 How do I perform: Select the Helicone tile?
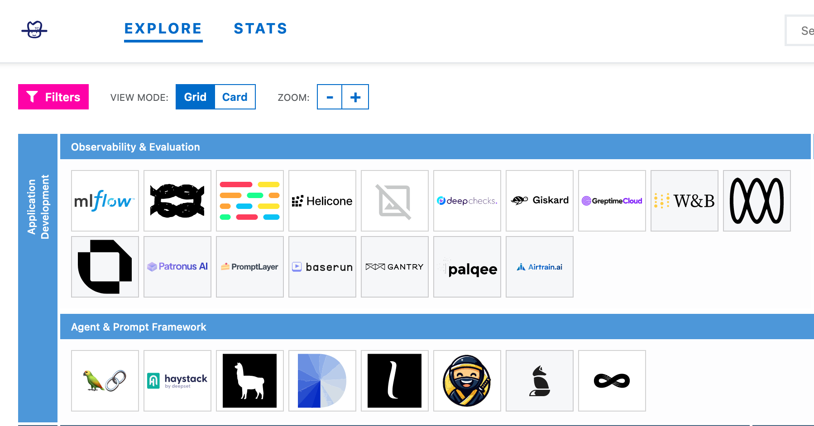[x=322, y=201]
